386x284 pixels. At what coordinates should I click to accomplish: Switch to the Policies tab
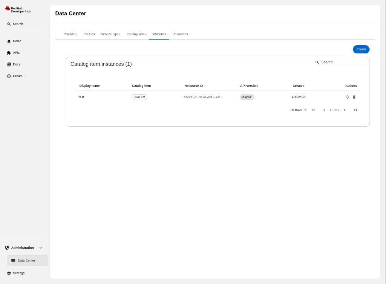point(89,34)
